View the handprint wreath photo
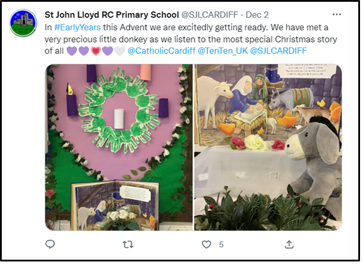This screenshot has width=363, height=265. [119, 148]
